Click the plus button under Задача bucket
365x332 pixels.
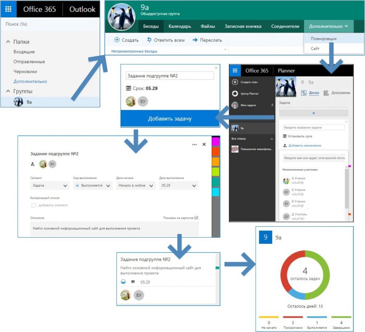click(313, 113)
